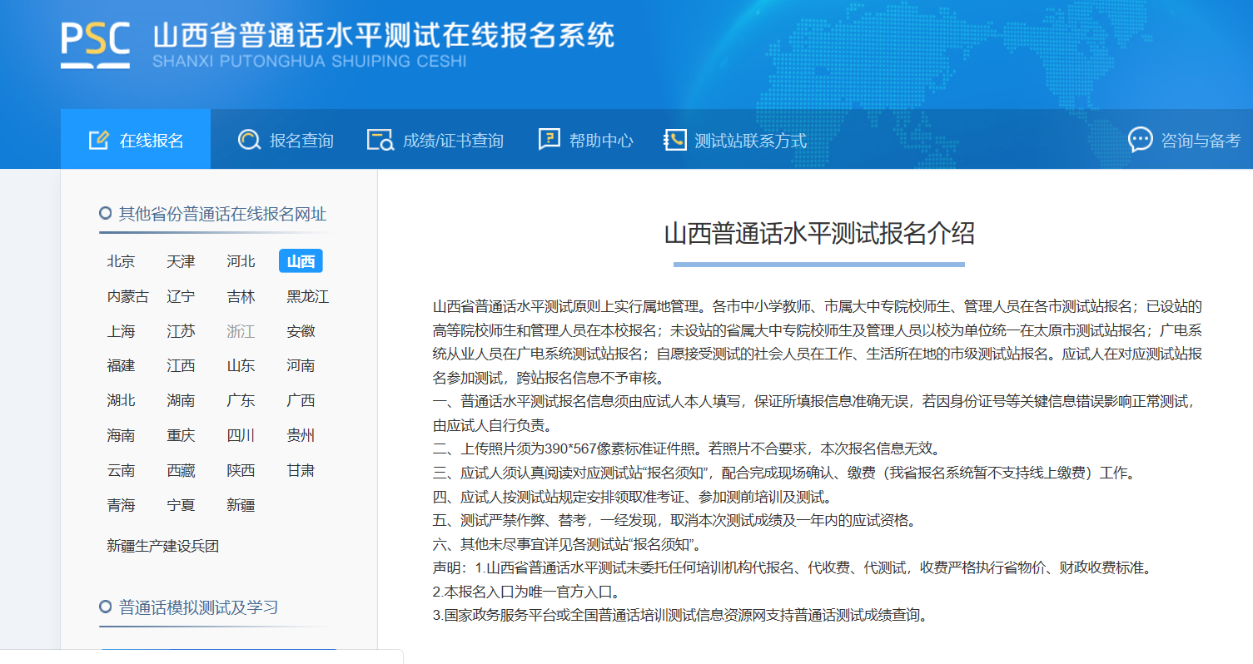Image resolution: width=1253 pixels, height=664 pixels.
Task: Select the 安徽 province link
Action: pos(301,331)
